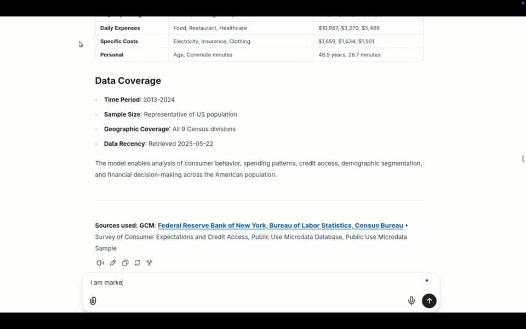This screenshot has width=526, height=329.
Task: Send the message with the arrow button
Action: point(429,301)
